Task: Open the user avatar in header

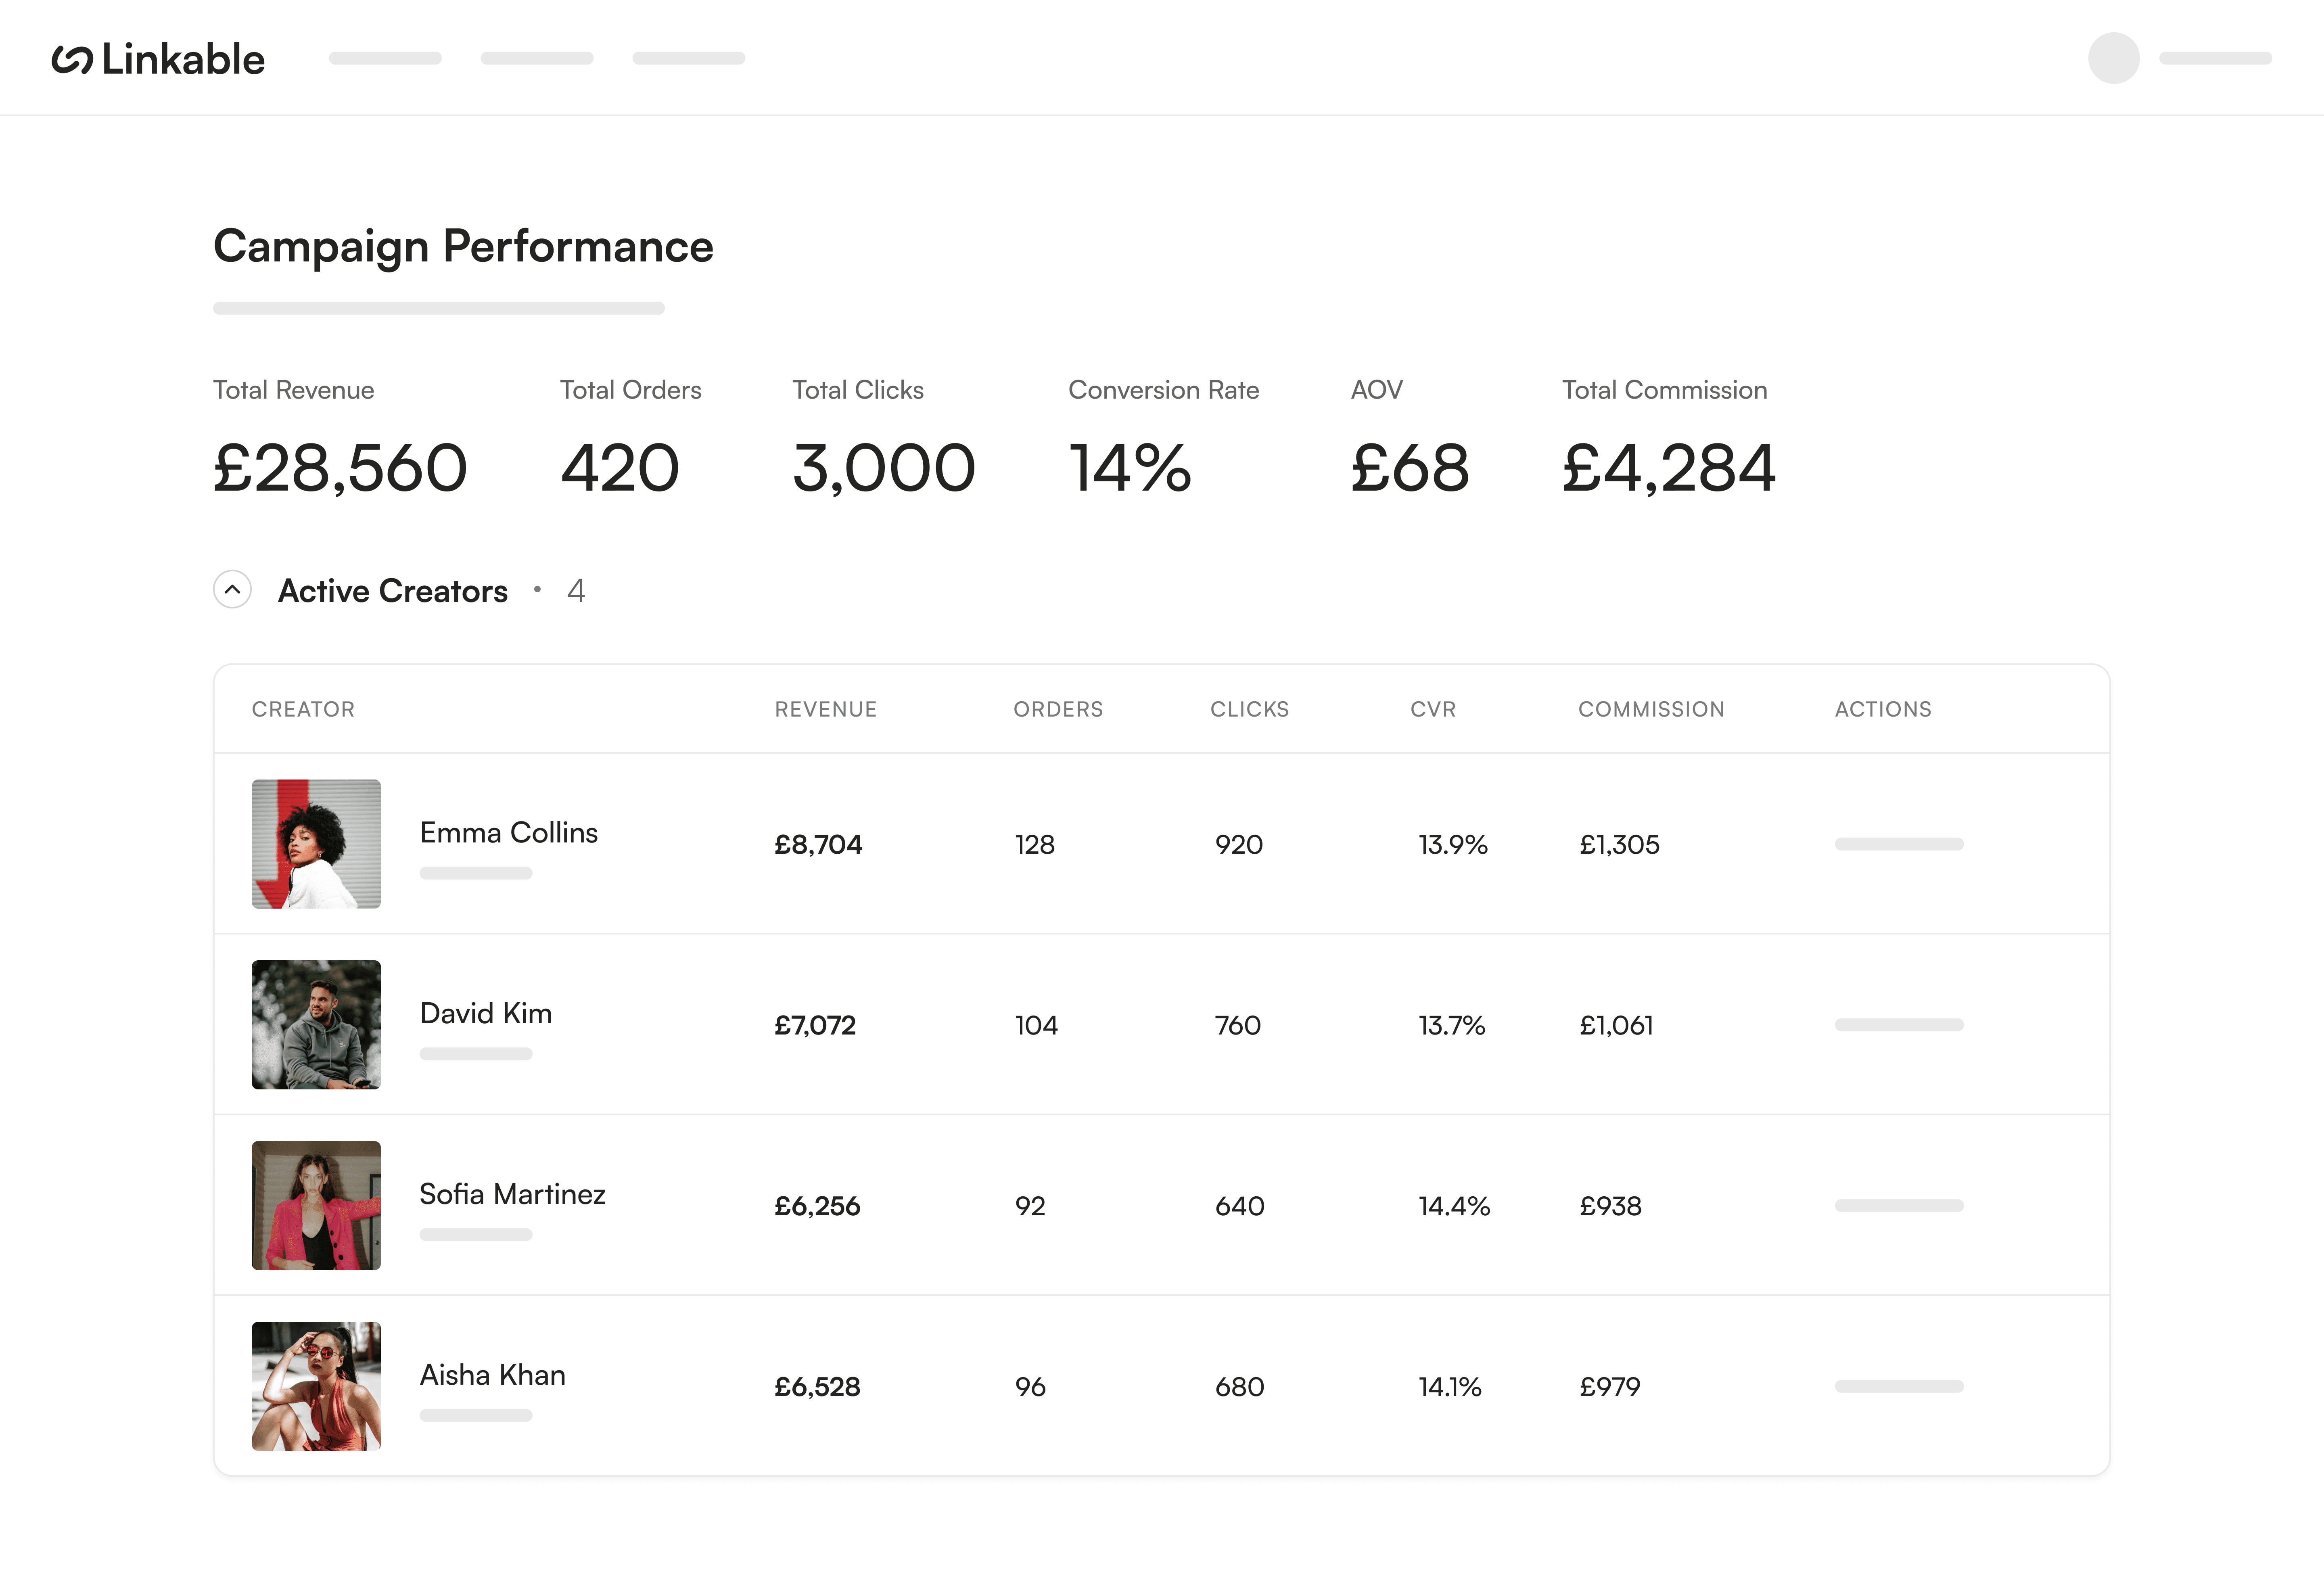Action: [x=2113, y=58]
